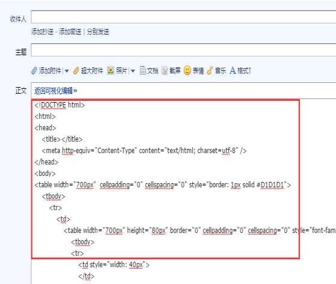Click the 照片 photo icon
336x284 pixels.
[x=111, y=70]
